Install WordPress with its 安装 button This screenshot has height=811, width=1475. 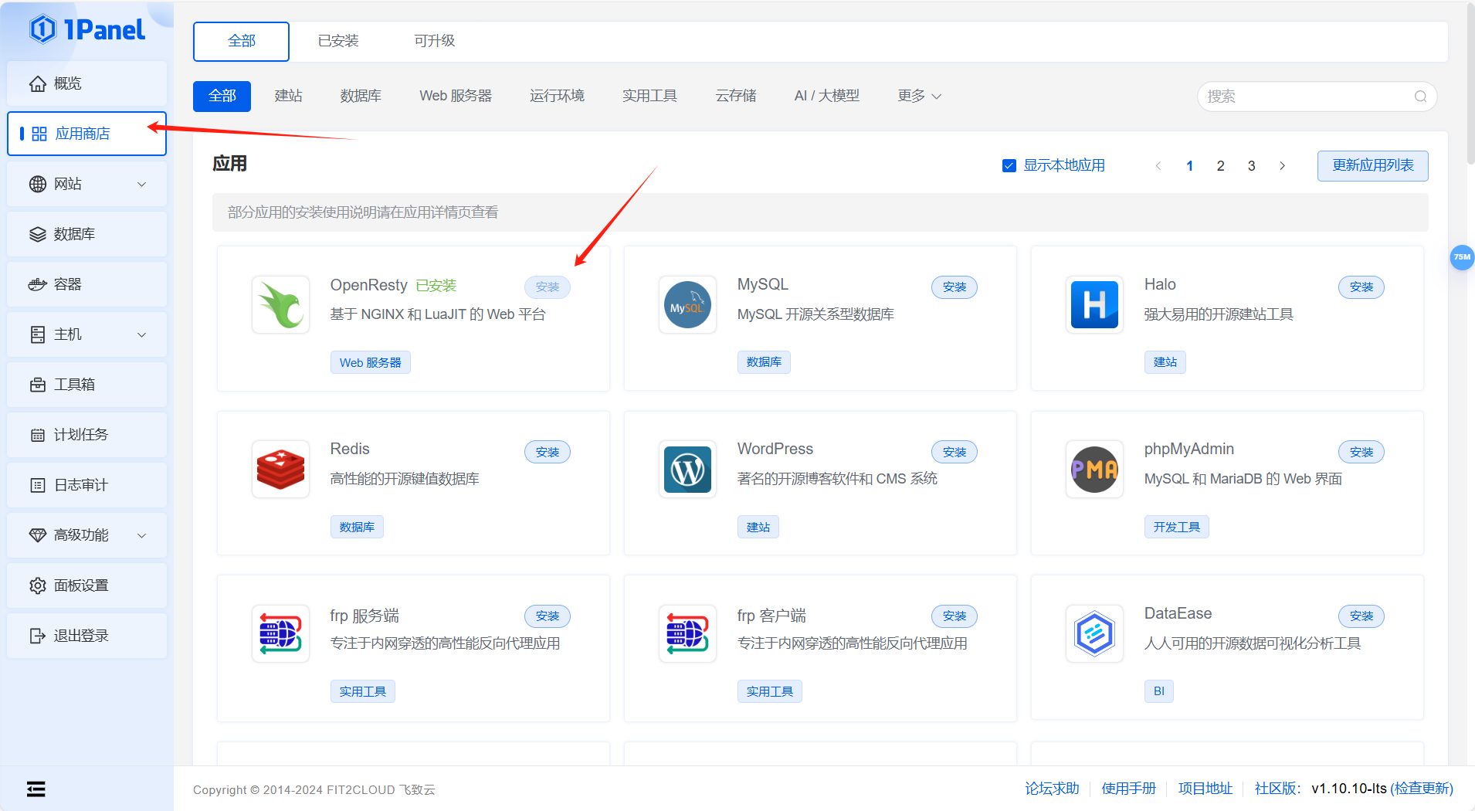954,452
